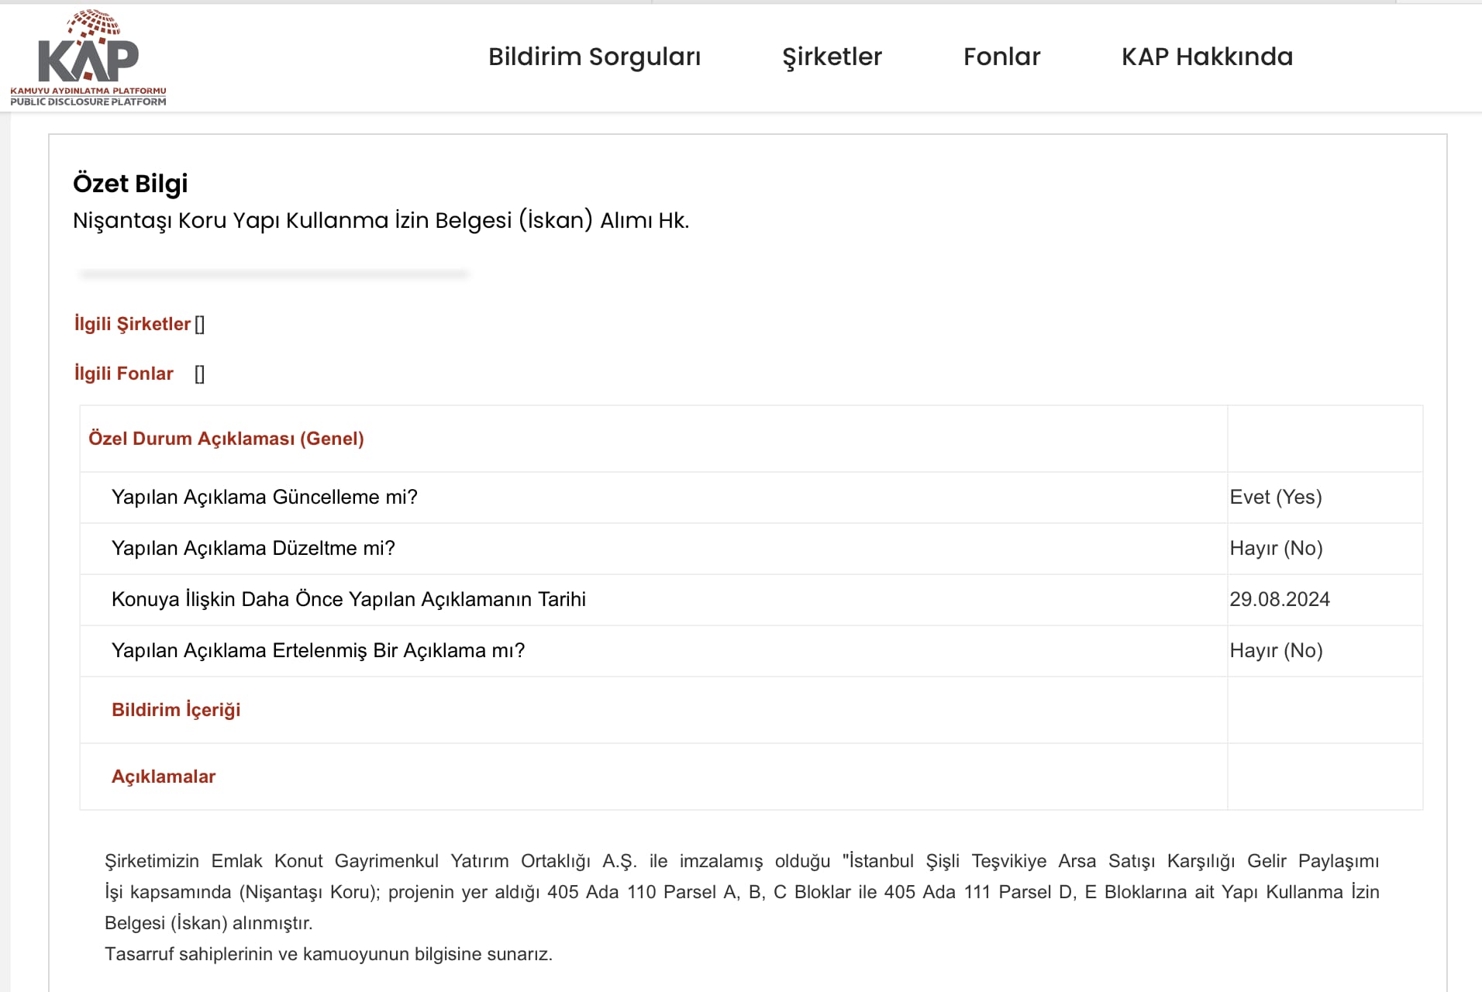The image size is (1482, 992).
Task: Click the Özel Durum Açıklaması (Genel) header
Action: click(x=226, y=439)
